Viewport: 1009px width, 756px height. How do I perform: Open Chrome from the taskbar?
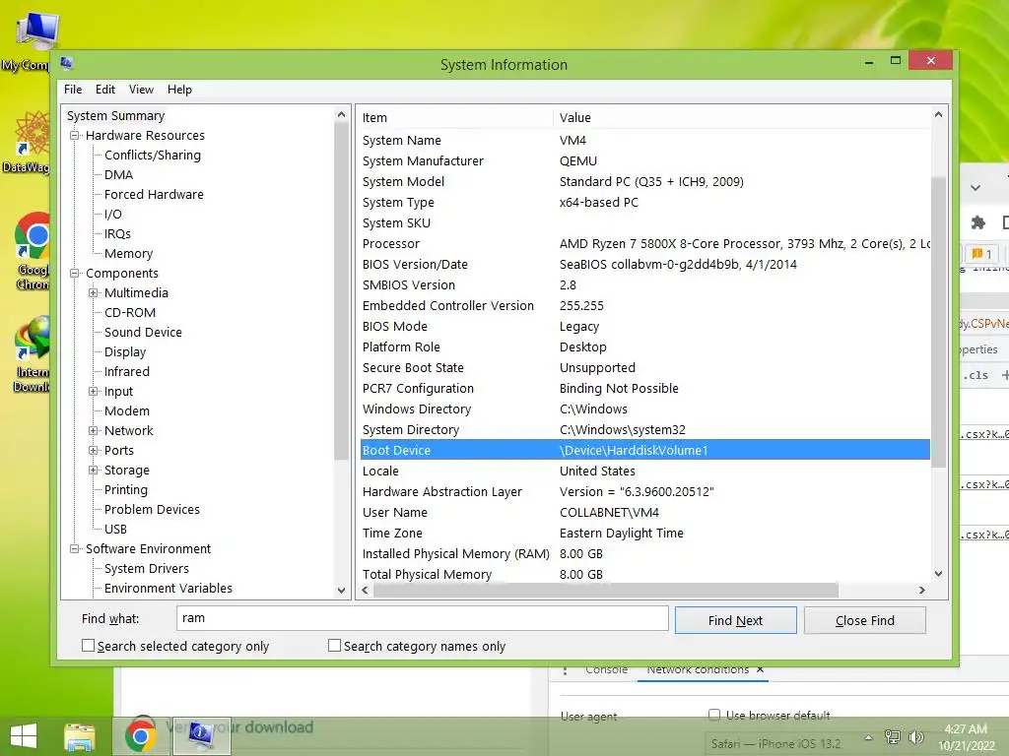[x=140, y=736]
